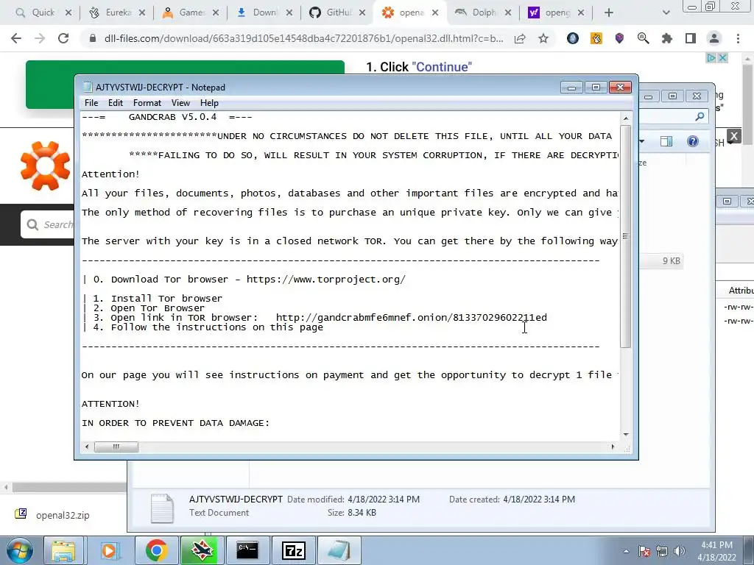Close the ad with X icon
Screen dimensions: 754x565
pyautogui.click(x=722, y=58)
